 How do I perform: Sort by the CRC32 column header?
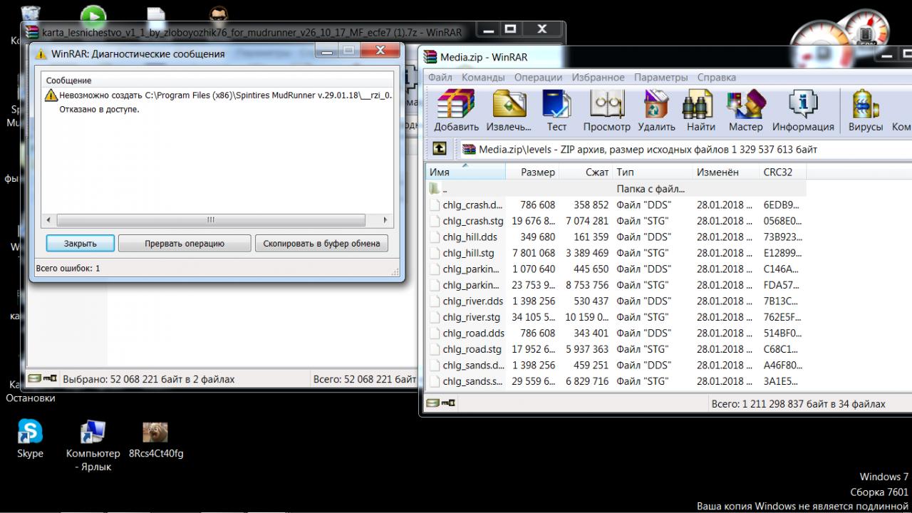point(783,172)
